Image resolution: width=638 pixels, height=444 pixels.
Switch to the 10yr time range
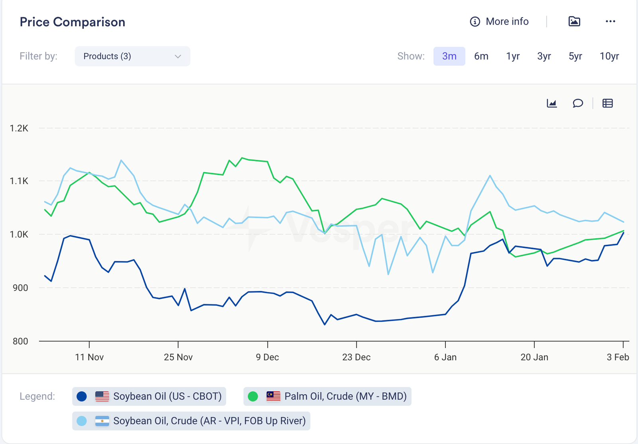pos(609,56)
